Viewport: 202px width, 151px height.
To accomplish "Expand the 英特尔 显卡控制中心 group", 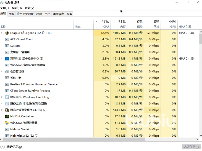I will pos(2,59).
